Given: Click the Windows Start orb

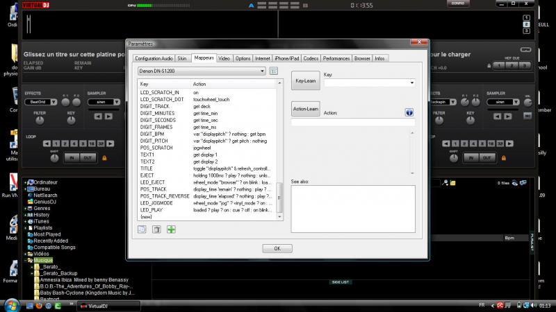Looking at the screenshot, I should coord(11,305).
